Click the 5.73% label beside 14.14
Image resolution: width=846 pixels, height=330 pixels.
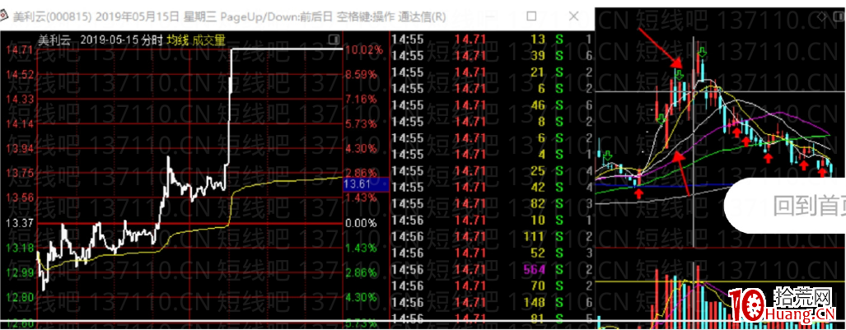click(x=361, y=123)
